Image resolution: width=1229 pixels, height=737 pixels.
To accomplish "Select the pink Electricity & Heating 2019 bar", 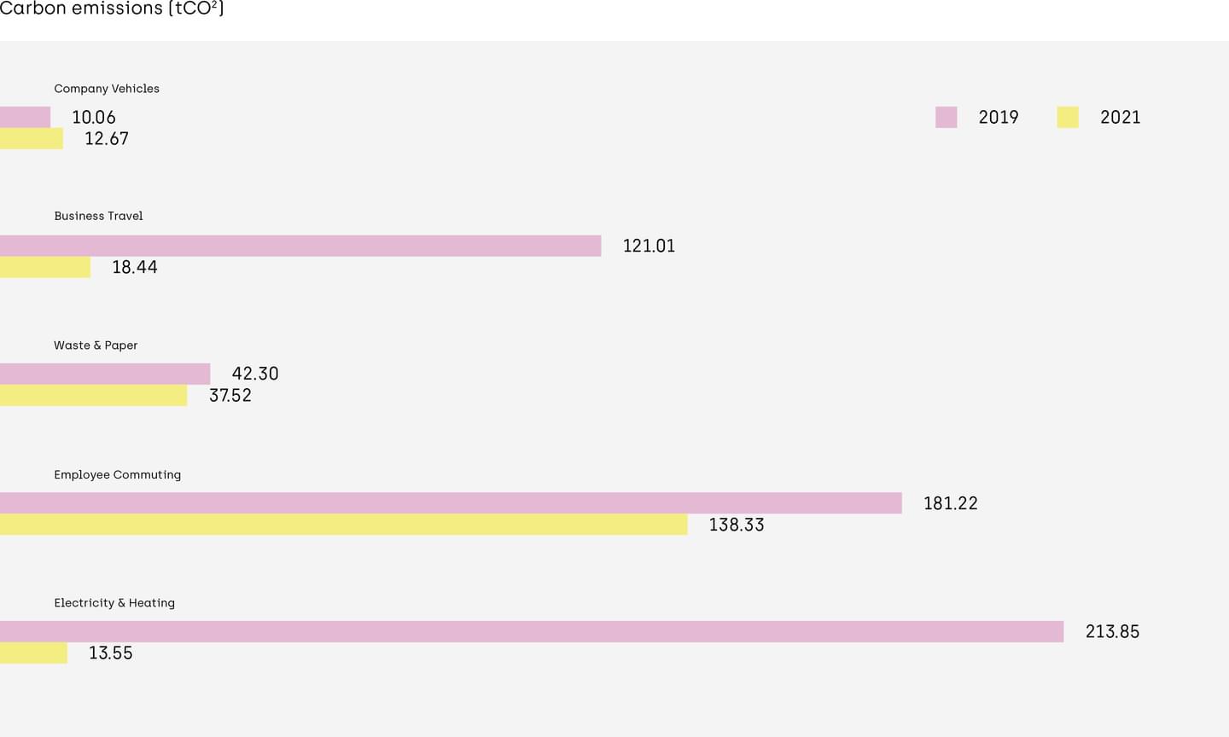I will click(x=532, y=631).
